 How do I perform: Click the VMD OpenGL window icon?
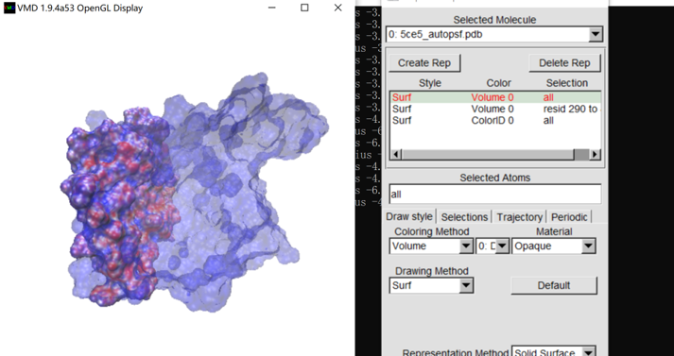coord(9,8)
